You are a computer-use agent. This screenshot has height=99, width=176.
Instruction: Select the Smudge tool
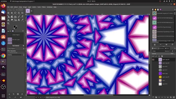point(12,20)
